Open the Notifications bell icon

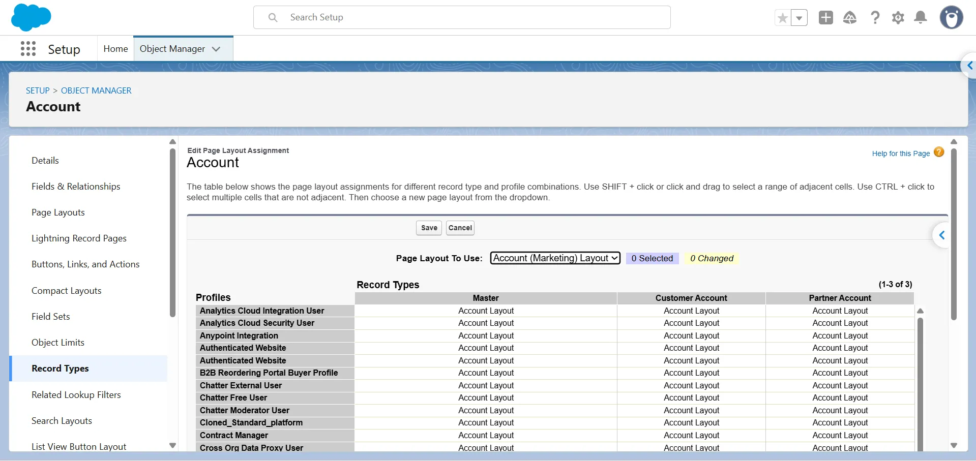(921, 18)
